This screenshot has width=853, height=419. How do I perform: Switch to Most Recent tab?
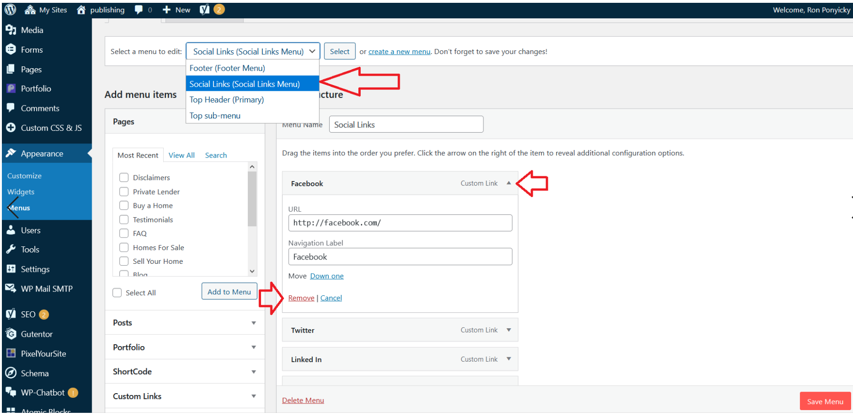pyautogui.click(x=138, y=155)
